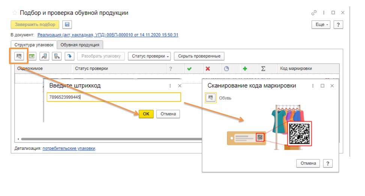Favorite this form with the star icon

[x=15, y=13]
